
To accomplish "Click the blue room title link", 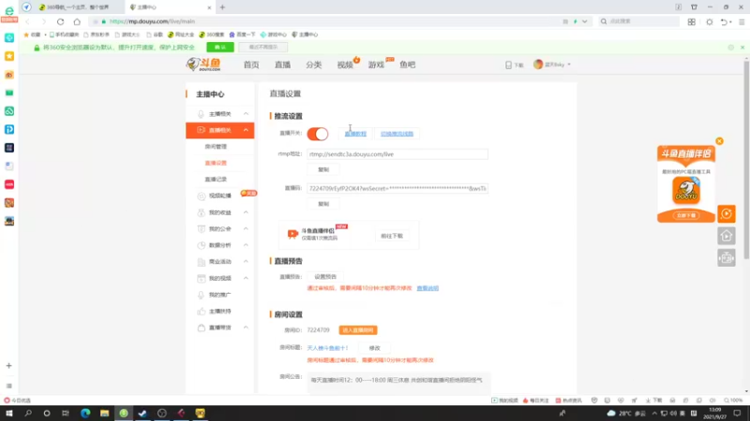I will pos(327,348).
